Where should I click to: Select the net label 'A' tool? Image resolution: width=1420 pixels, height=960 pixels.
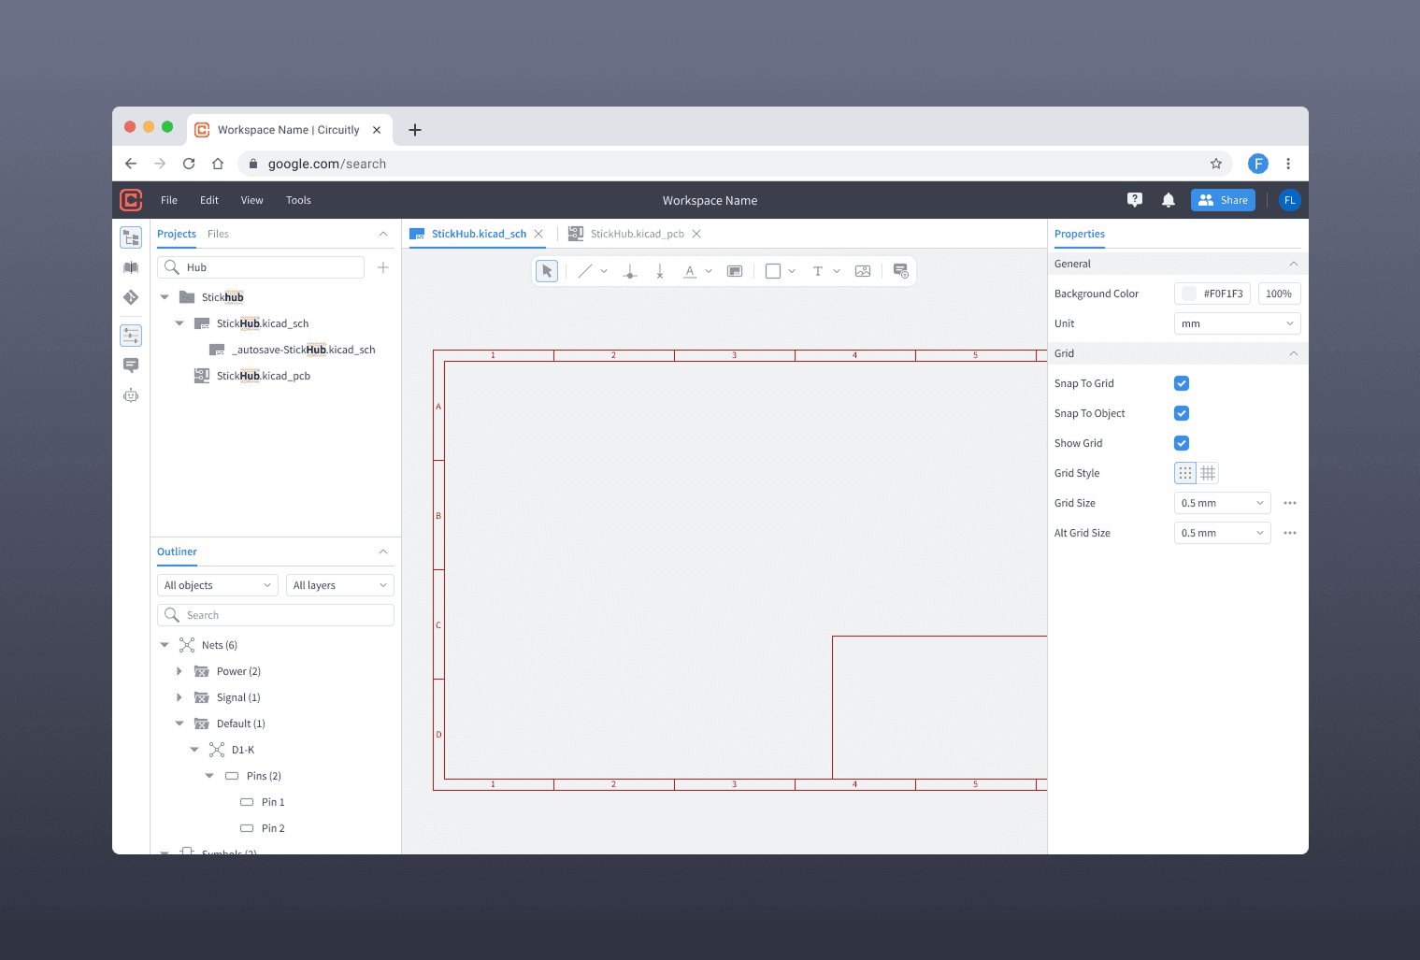pos(690,271)
